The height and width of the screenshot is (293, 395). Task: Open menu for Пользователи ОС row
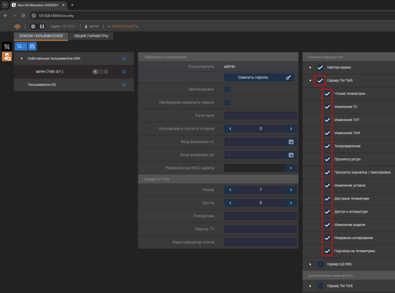click(124, 85)
